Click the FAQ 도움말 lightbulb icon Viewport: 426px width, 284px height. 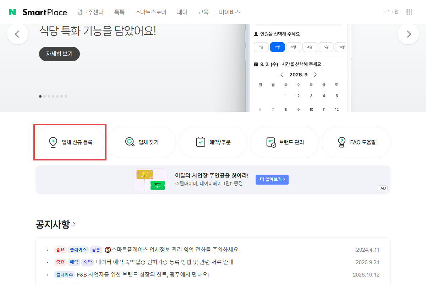(342, 142)
